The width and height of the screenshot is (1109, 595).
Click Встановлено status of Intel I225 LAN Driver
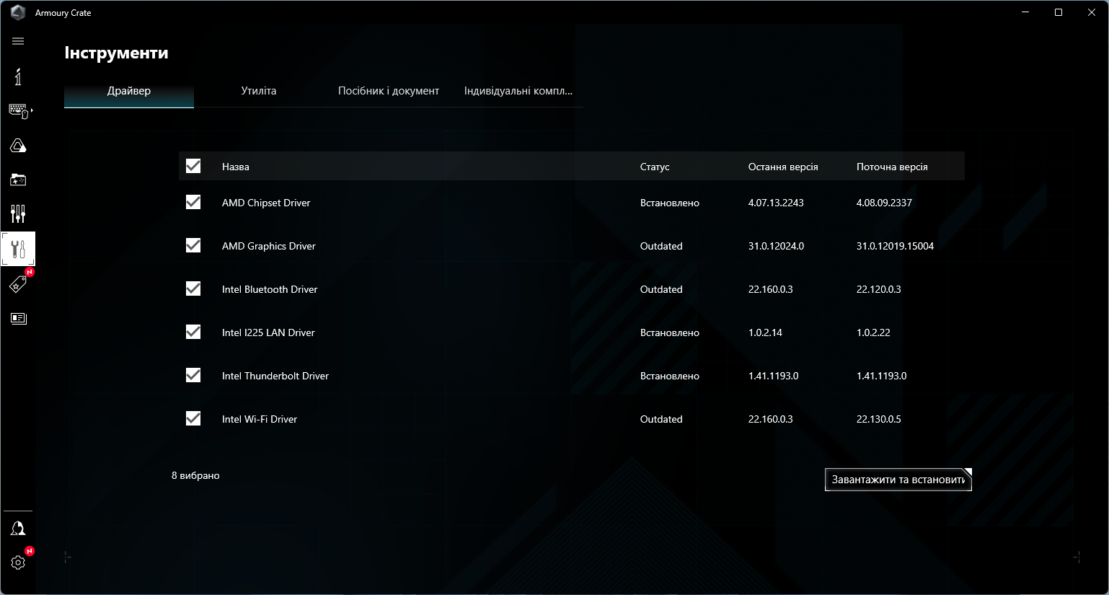tap(670, 332)
